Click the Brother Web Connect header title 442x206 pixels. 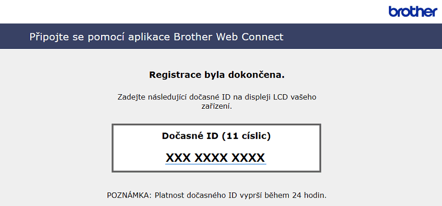(x=156, y=36)
